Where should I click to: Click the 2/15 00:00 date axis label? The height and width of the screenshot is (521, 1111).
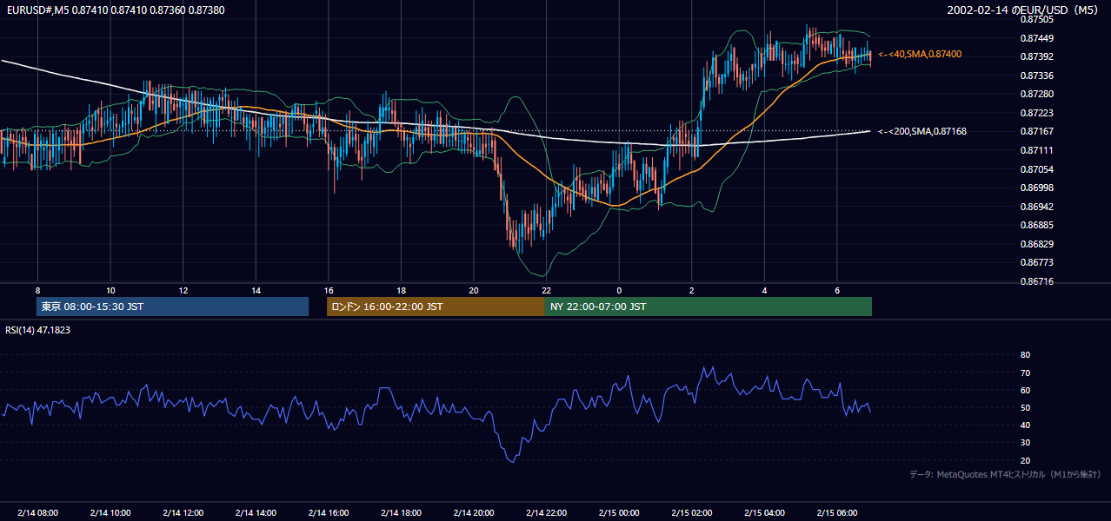619,512
